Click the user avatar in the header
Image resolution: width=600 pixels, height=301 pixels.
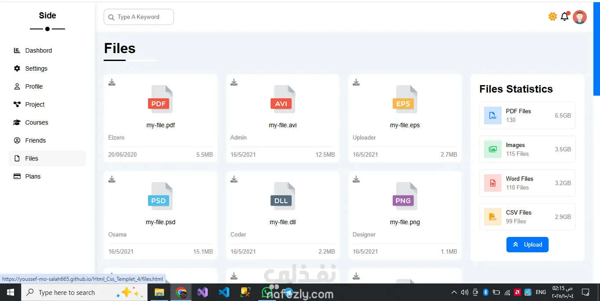tap(580, 17)
